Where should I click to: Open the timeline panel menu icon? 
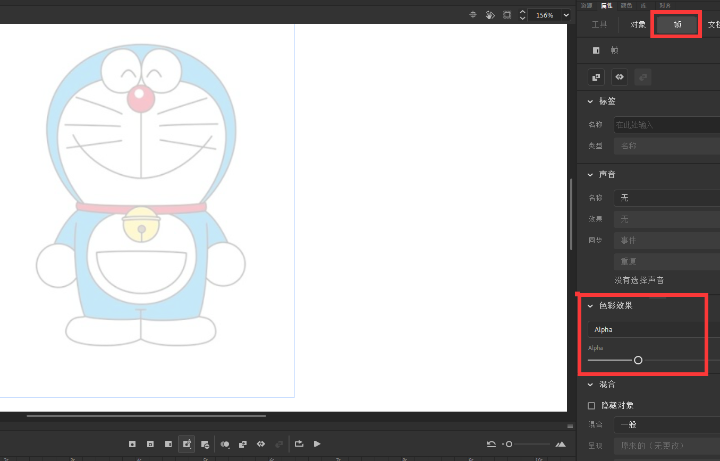(570, 426)
